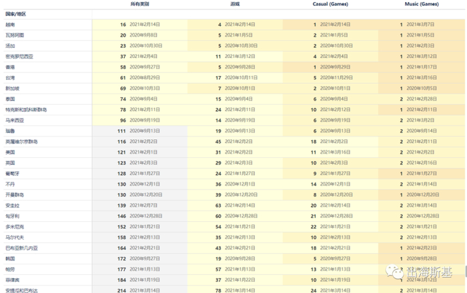467x293 pixels.
Task: Select the 泰国 row name
Action: point(10,99)
